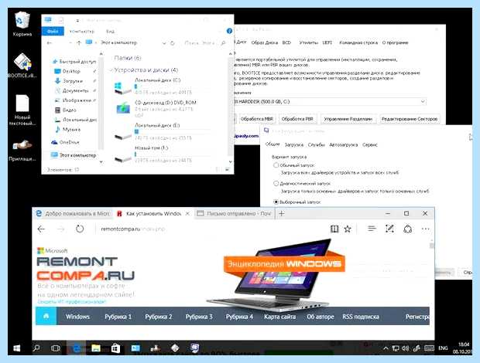
Task: Go back in the Edge browser
Action: 41,229
